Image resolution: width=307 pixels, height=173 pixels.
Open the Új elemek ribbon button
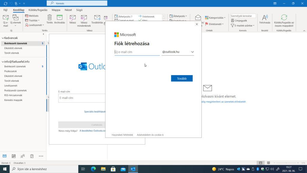(16, 20)
